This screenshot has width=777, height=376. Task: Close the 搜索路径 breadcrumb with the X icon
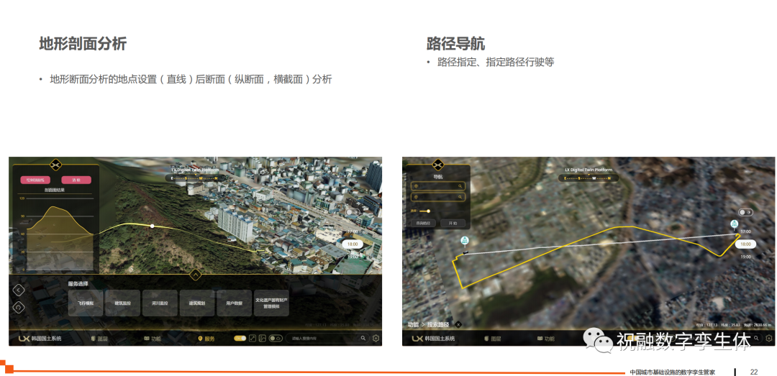tap(458, 325)
